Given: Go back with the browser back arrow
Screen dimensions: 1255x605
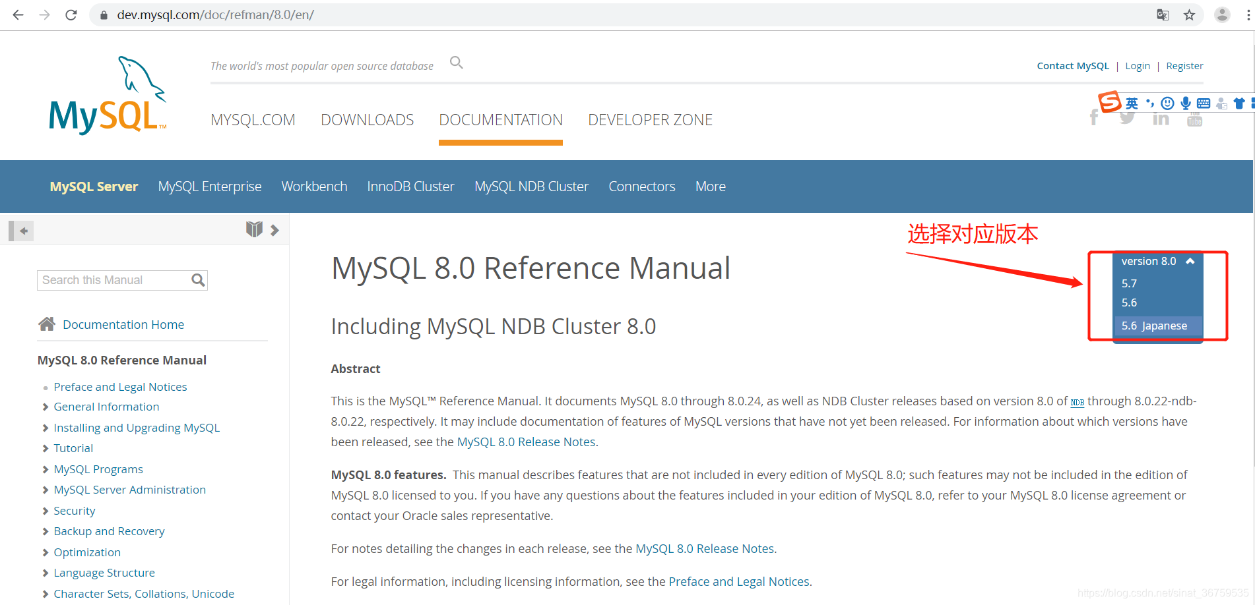Looking at the screenshot, I should [x=18, y=14].
